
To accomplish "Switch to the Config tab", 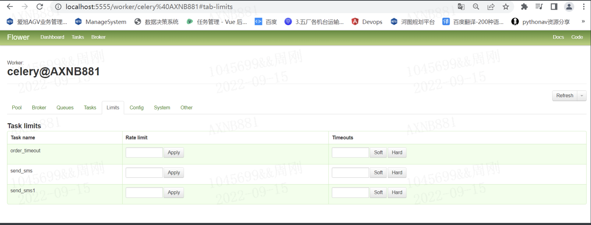I will click(x=137, y=108).
